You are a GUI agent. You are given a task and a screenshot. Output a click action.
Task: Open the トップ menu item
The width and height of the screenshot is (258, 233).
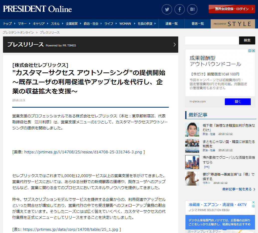[x=7, y=23]
